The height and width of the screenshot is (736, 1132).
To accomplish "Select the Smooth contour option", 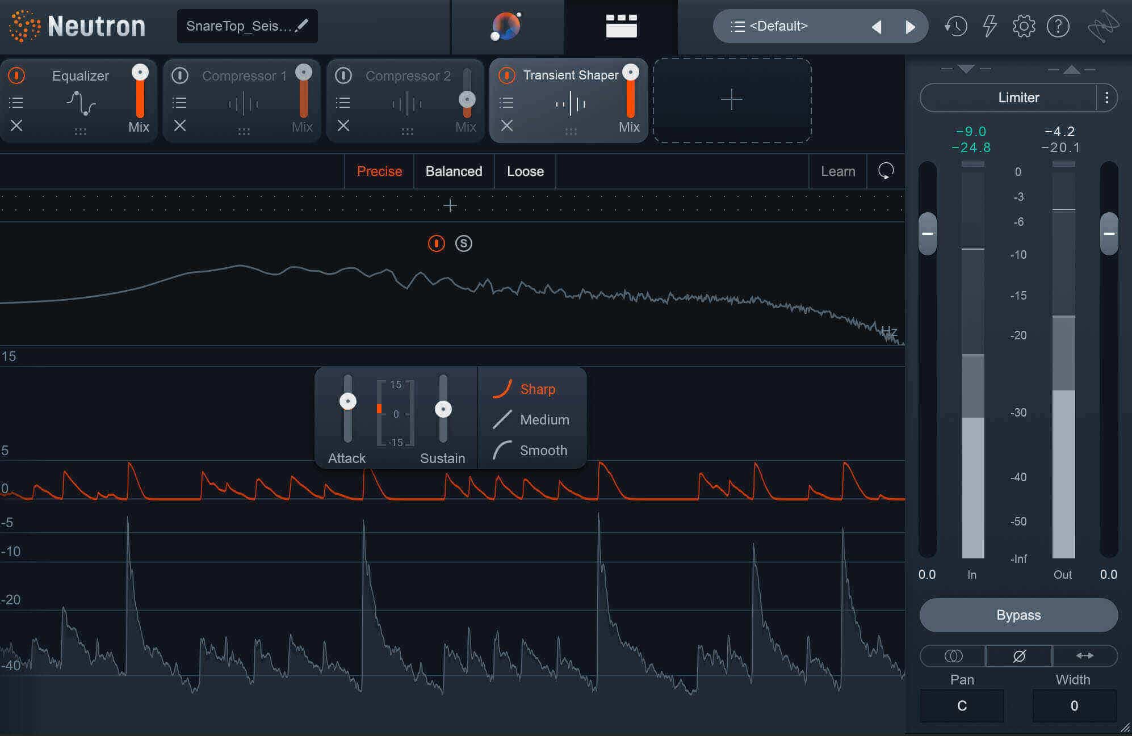I will (530, 450).
